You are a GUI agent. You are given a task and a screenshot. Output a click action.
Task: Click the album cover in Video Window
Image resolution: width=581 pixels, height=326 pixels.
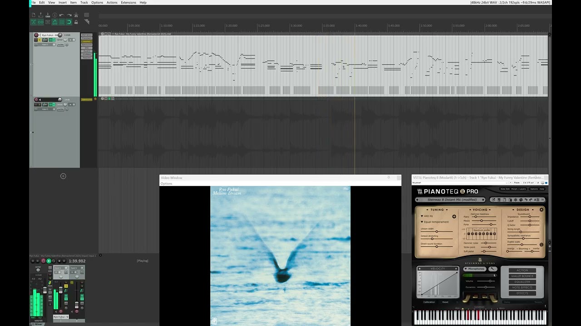click(x=280, y=256)
